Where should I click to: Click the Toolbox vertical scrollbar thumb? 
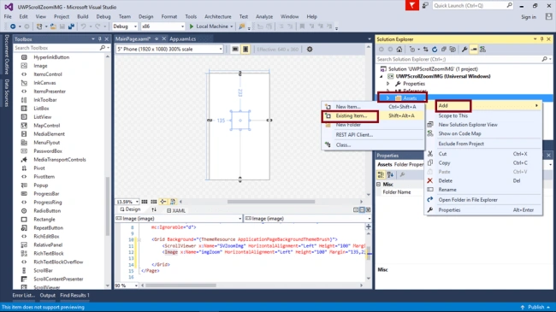tap(108, 205)
